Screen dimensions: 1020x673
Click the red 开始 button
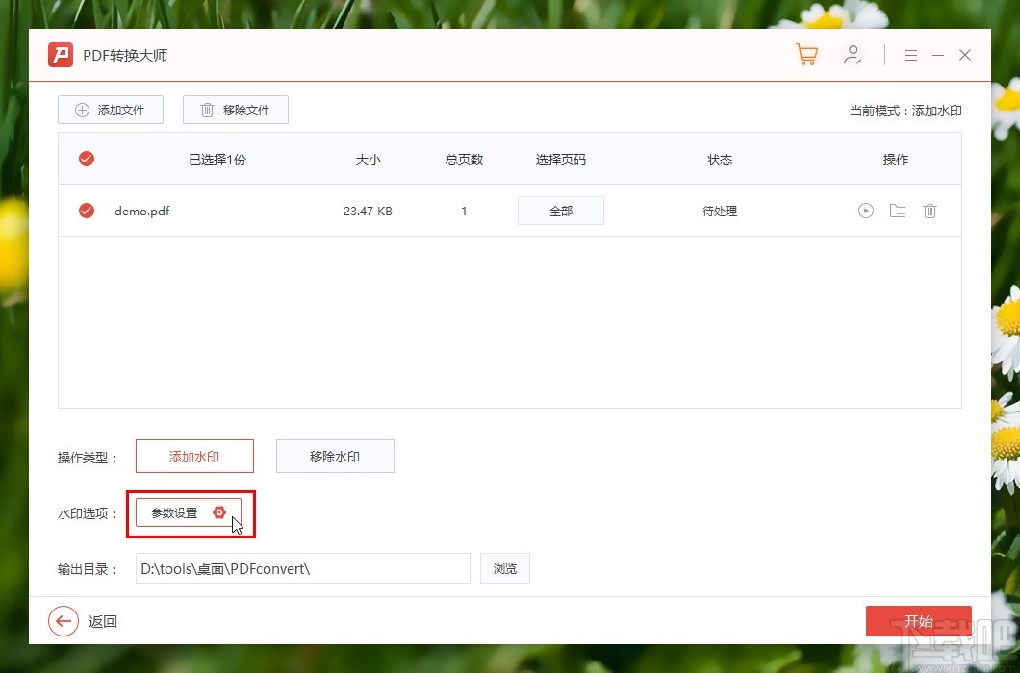click(x=919, y=621)
